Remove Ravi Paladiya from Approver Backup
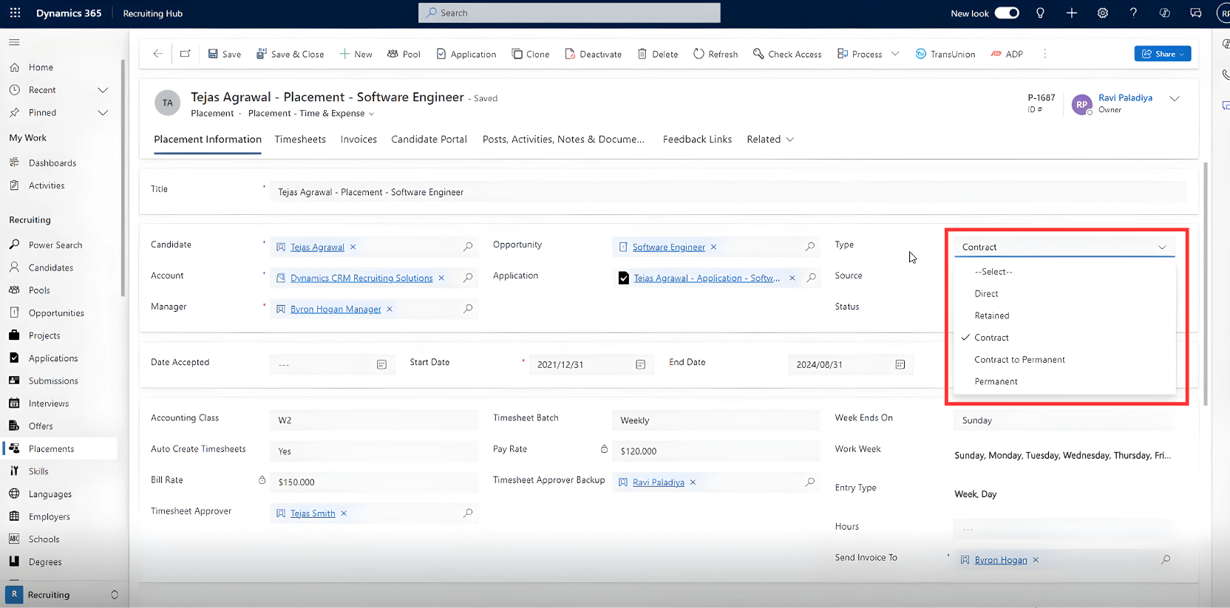 click(693, 482)
